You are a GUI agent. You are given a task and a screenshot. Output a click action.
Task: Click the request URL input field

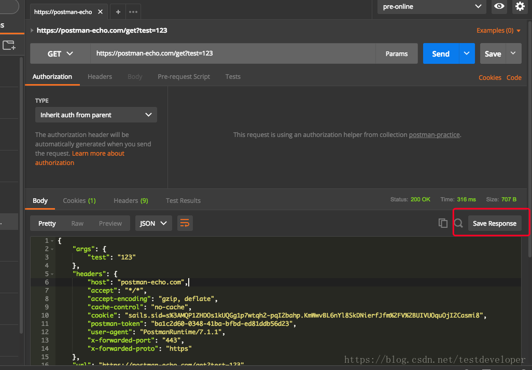(x=233, y=53)
